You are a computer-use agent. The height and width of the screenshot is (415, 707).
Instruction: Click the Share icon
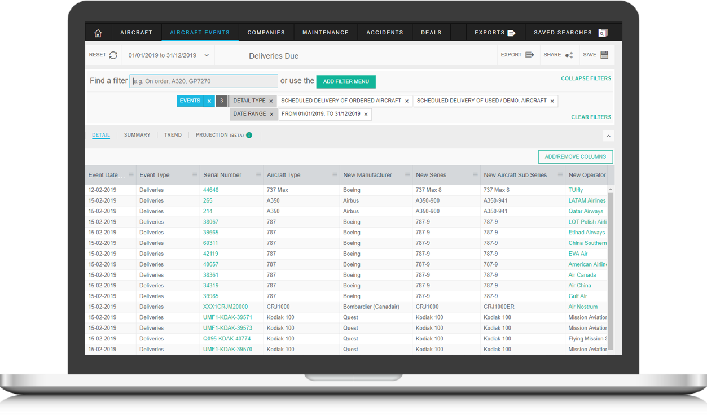(x=569, y=55)
